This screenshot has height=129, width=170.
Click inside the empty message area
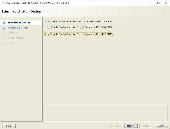coord(106,113)
